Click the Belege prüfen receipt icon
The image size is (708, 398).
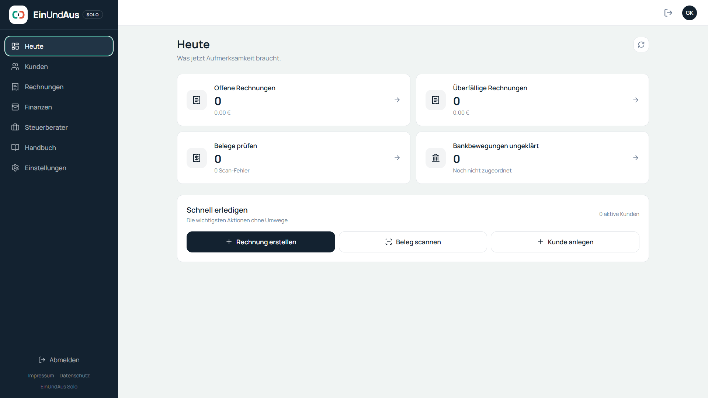pyautogui.click(x=197, y=158)
